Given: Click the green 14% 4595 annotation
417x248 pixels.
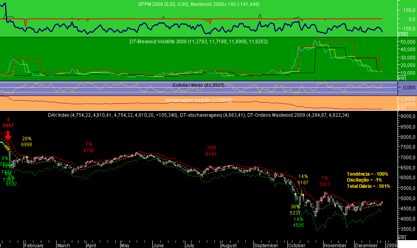Looking at the screenshot, I should [x=298, y=222].
